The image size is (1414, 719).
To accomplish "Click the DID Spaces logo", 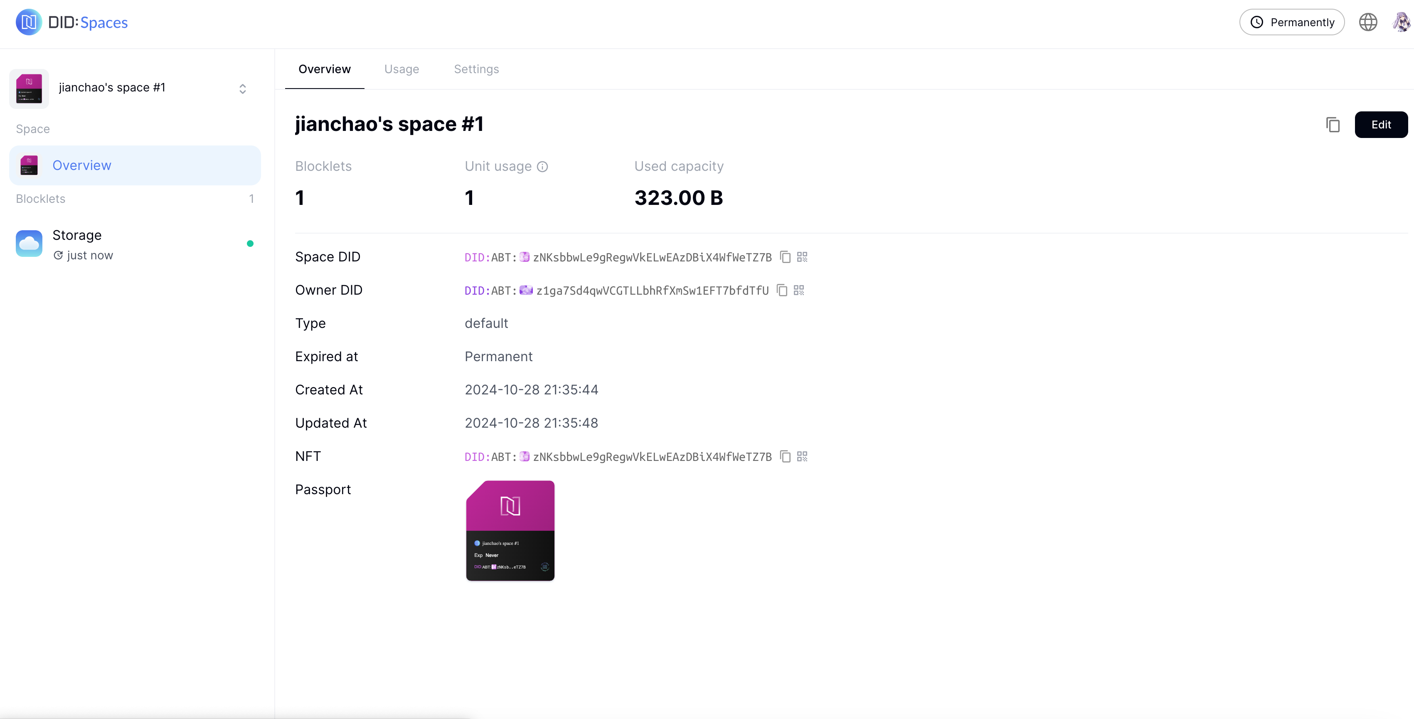I will tap(72, 22).
